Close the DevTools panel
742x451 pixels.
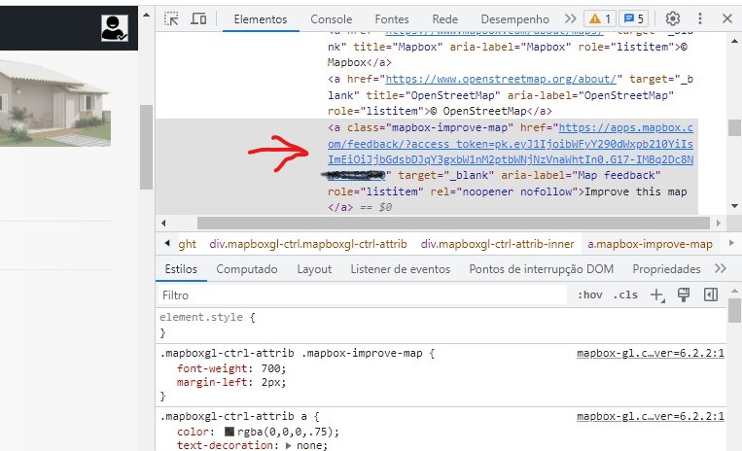[x=727, y=18]
